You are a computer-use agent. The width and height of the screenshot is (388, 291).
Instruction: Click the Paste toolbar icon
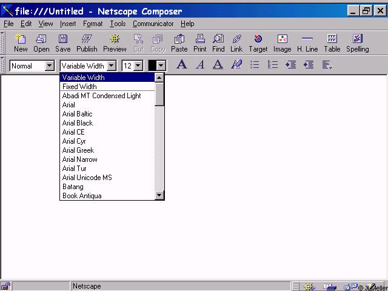point(179,43)
